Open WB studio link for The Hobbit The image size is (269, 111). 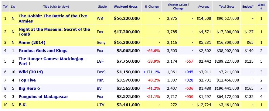point(100,19)
